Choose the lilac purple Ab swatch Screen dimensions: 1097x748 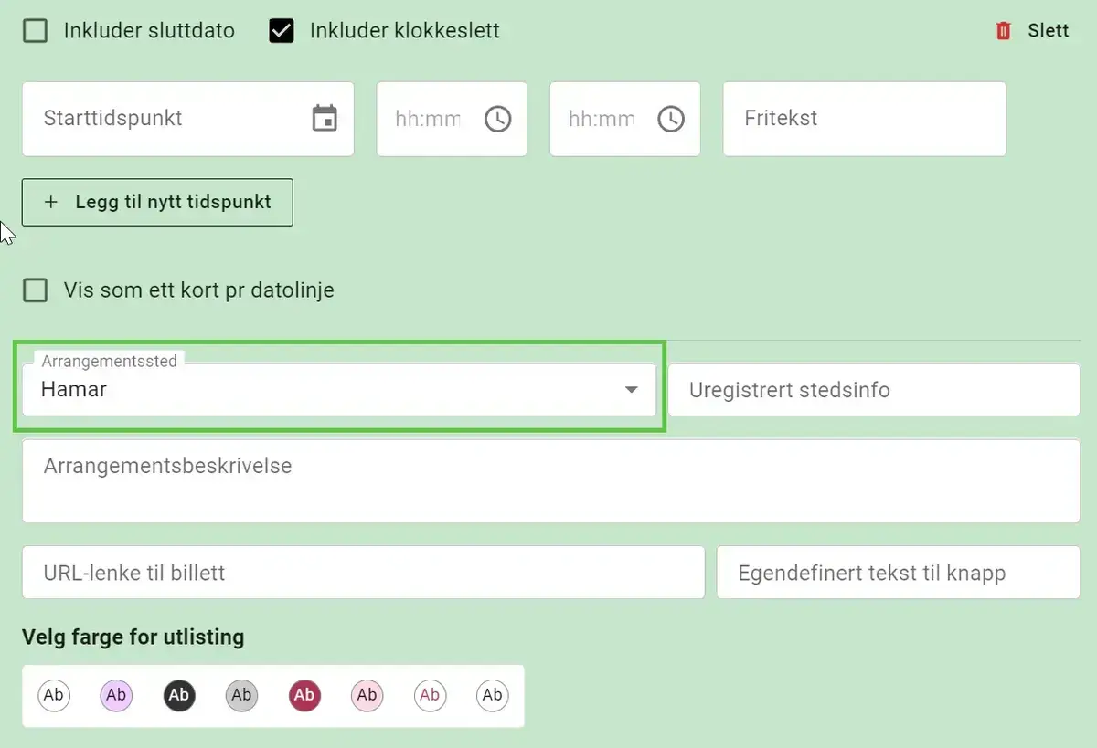click(116, 696)
